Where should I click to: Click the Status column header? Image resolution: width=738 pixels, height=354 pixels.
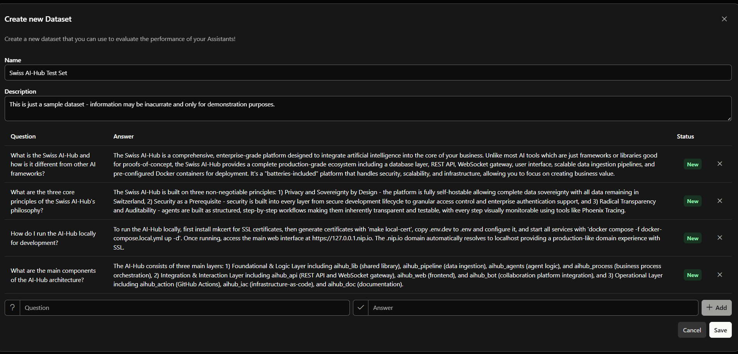685,137
